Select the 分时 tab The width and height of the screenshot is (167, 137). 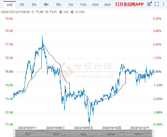[10, 5]
